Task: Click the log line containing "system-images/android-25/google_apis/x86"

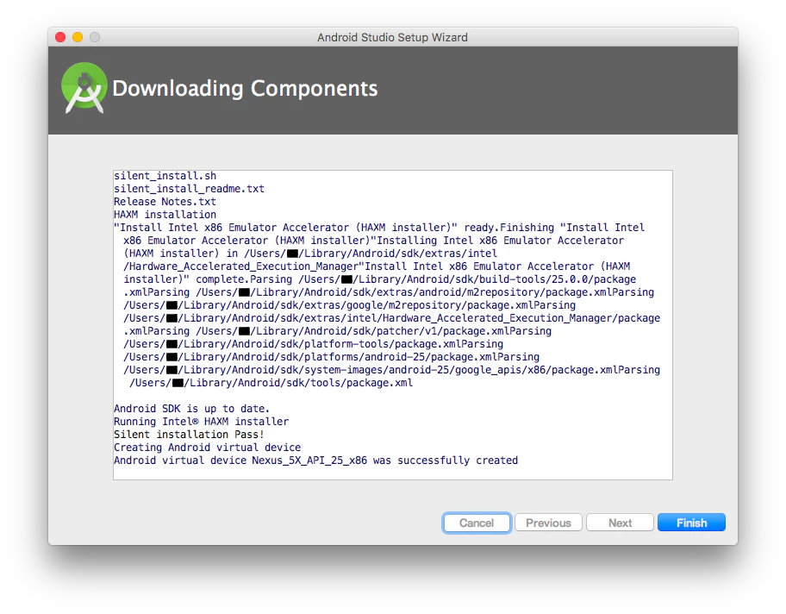Action: pyautogui.click(x=391, y=370)
